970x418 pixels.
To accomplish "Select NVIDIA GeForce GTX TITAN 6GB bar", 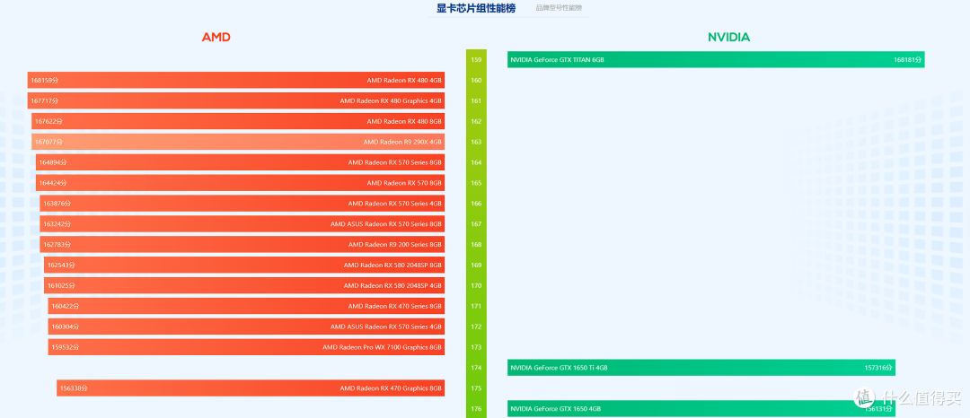I will coord(715,60).
